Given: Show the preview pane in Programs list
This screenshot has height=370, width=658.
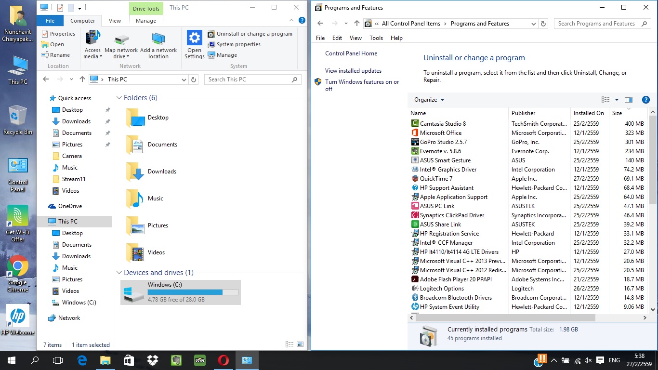Looking at the screenshot, I should tap(629, 100).
